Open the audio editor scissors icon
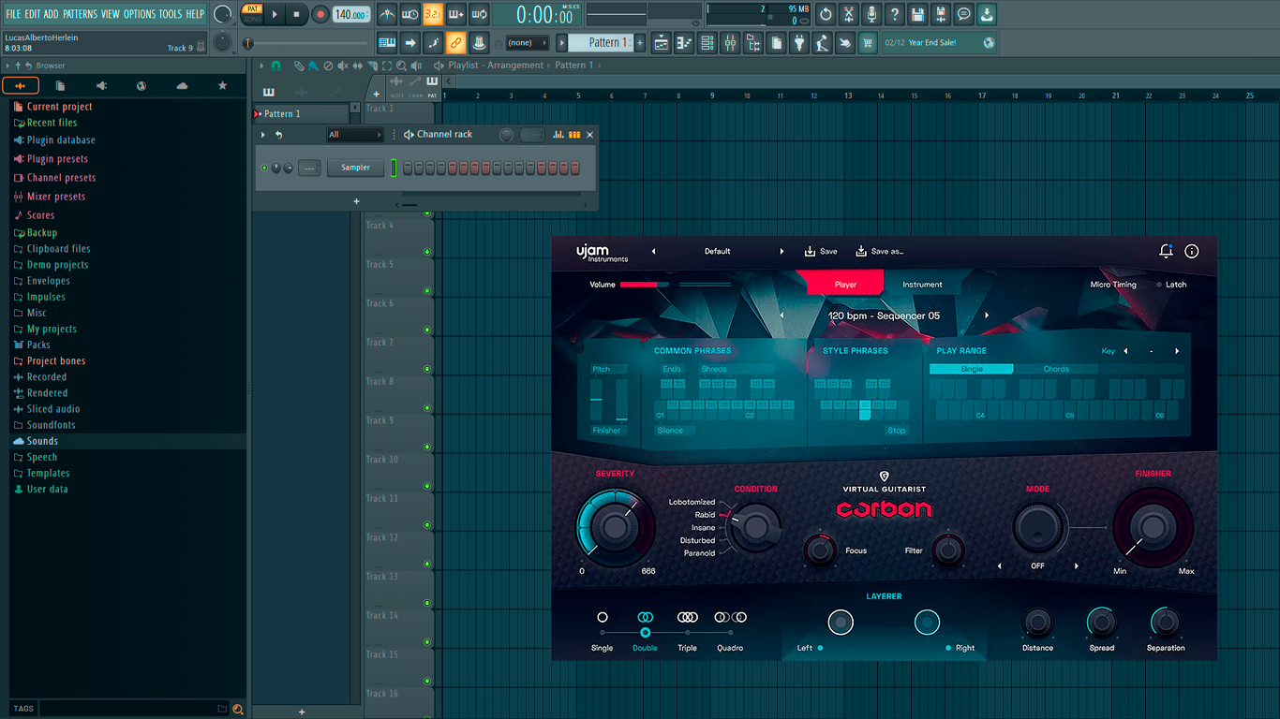This screenshot has width=1280, height=719. tap(848, 14)
